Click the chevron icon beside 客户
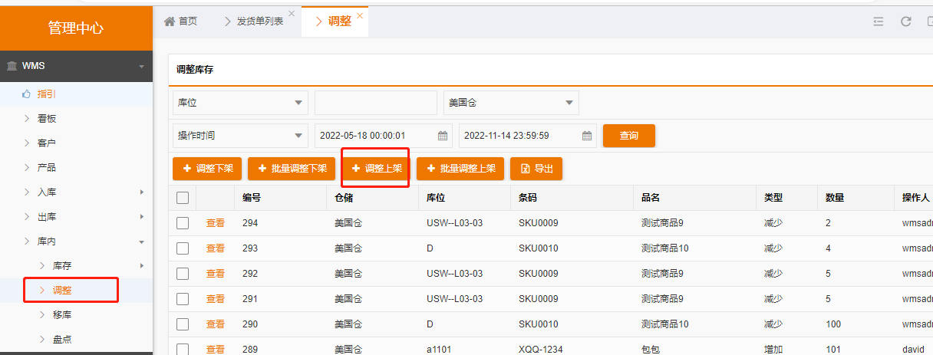 27,143
